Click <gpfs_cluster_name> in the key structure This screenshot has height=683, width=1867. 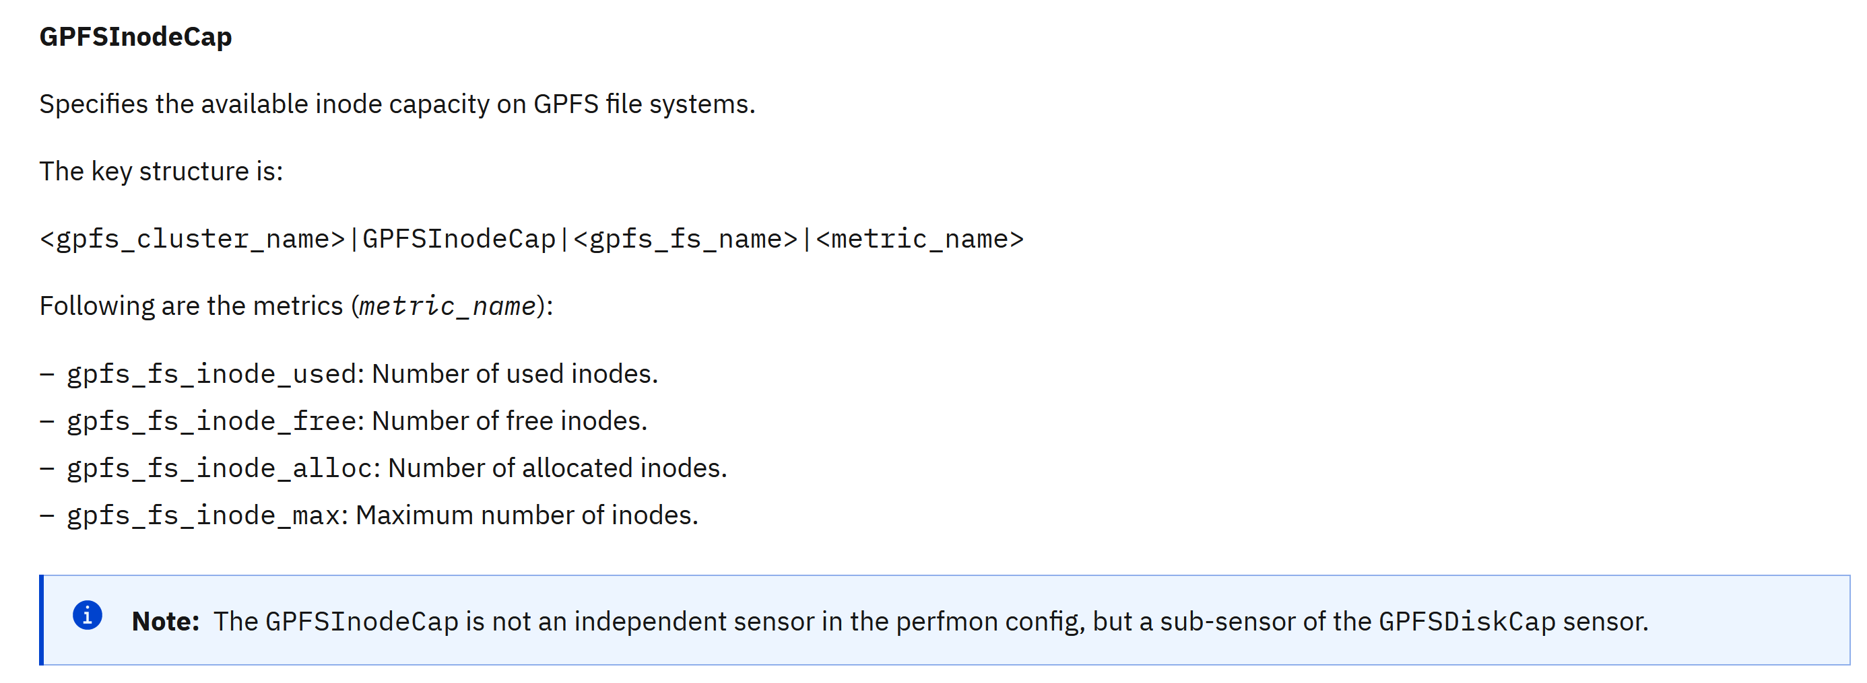pyautogui.click(x=192, y=239)
